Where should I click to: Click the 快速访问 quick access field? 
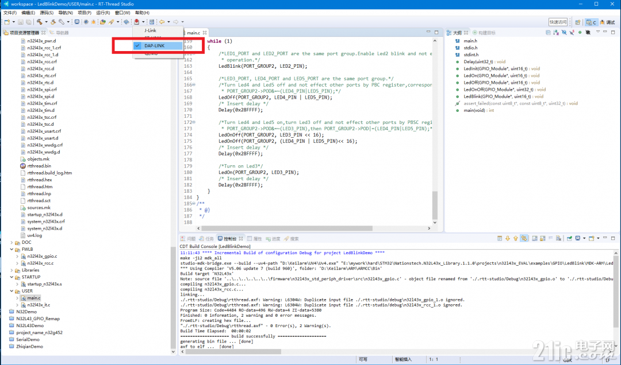[x=558, y=22]
